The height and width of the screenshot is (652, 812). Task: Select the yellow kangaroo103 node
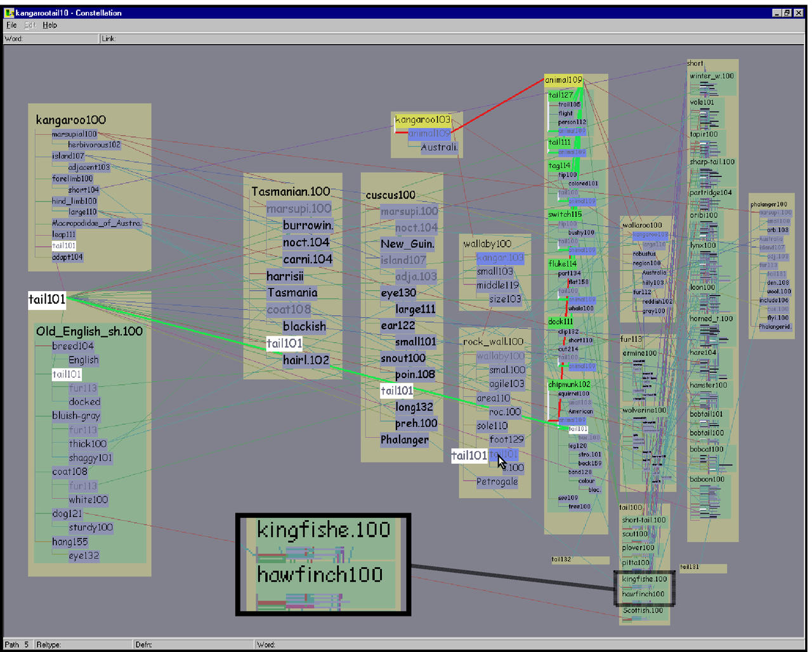click(x=422, y=119)
